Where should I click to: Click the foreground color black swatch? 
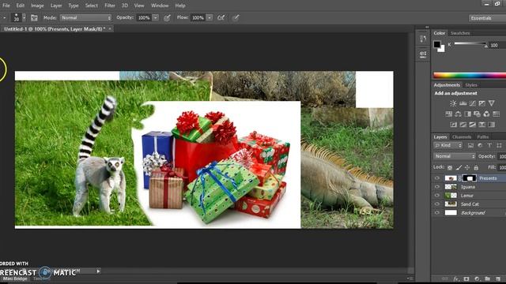pos(437,44)
